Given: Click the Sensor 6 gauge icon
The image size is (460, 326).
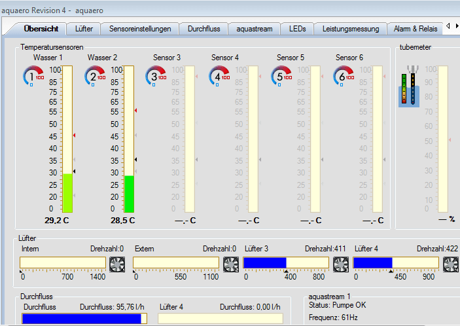Looking at the screenshot, I should [344, 76].
